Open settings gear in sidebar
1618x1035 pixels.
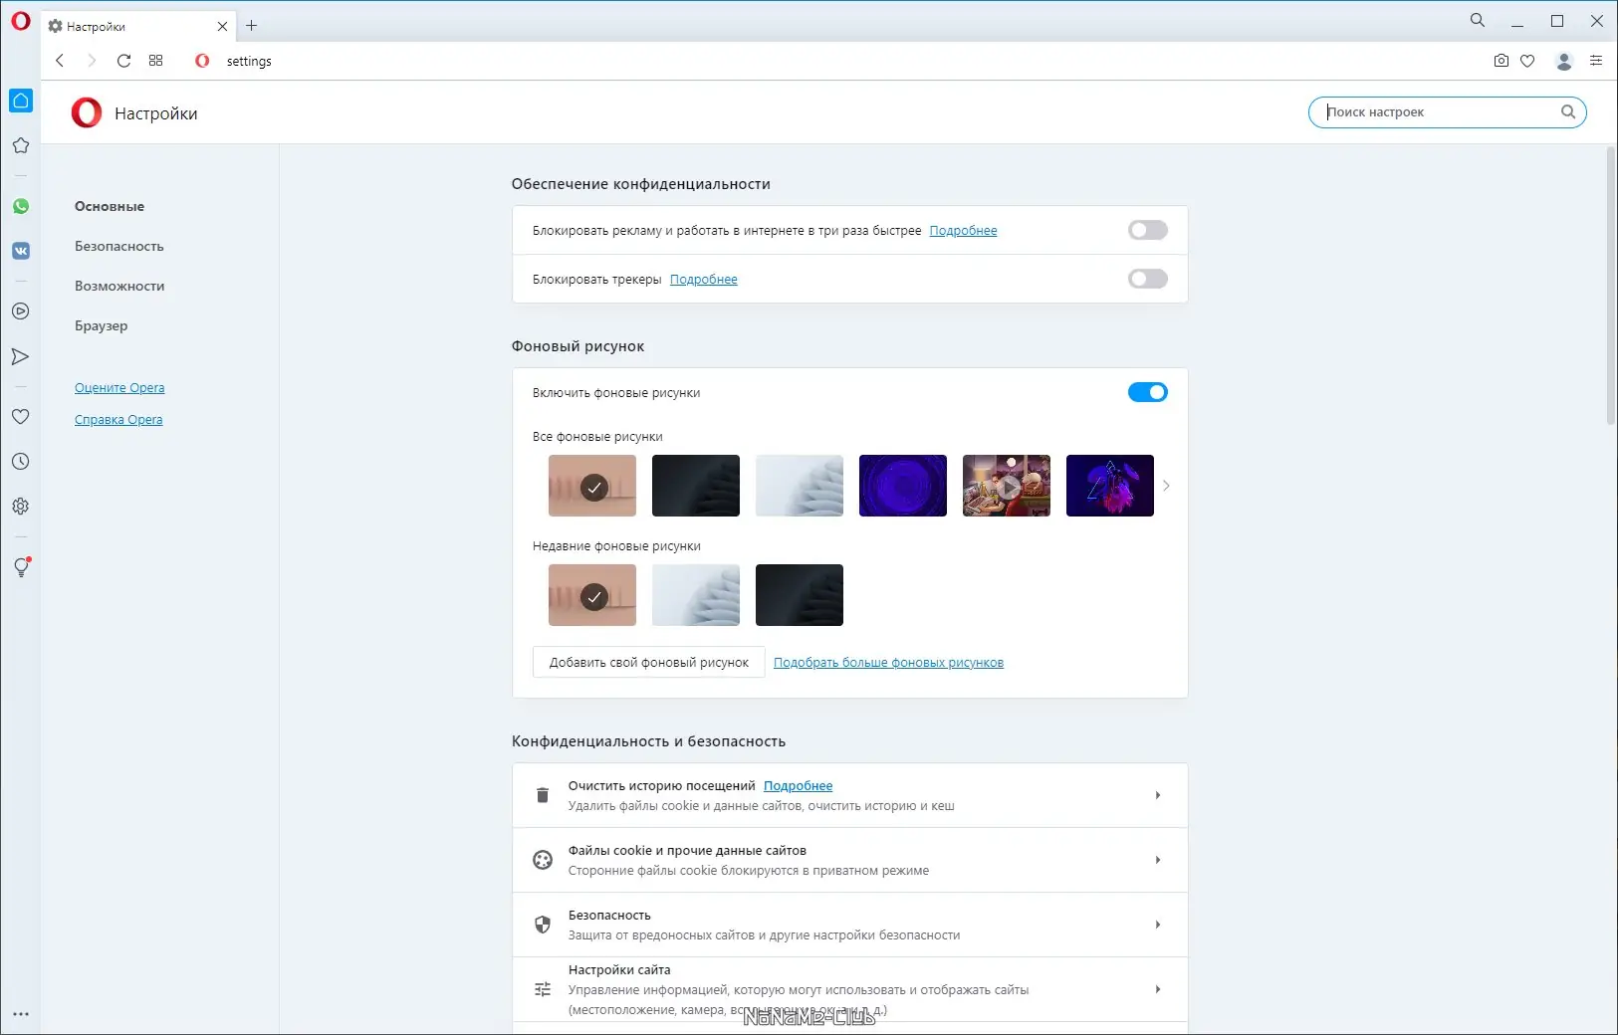point(20,507)
